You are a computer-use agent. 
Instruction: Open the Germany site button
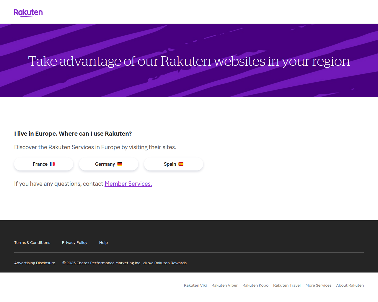109,164
